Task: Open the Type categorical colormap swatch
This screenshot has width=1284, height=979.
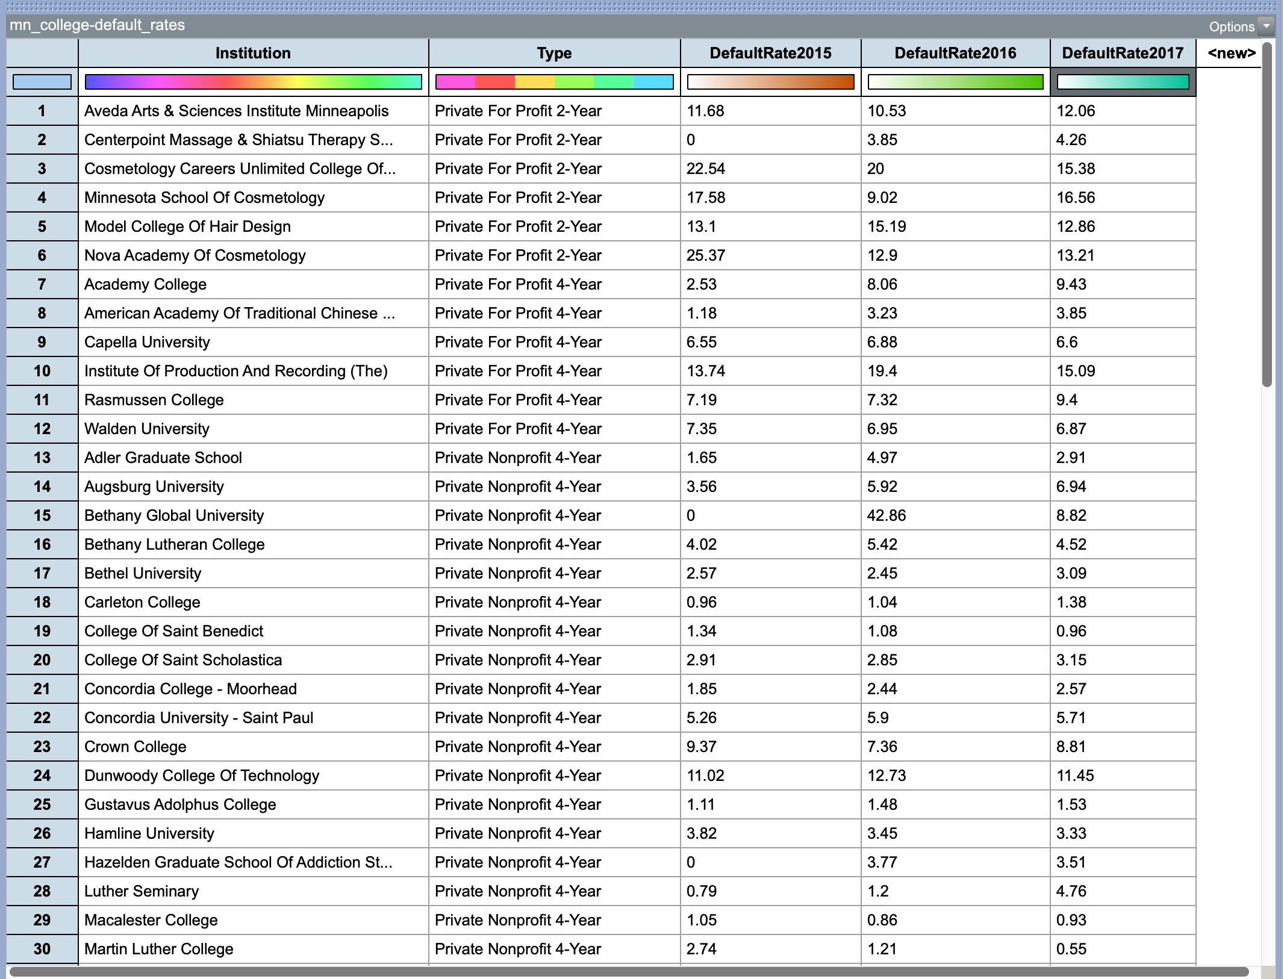Action: point(553,81)
